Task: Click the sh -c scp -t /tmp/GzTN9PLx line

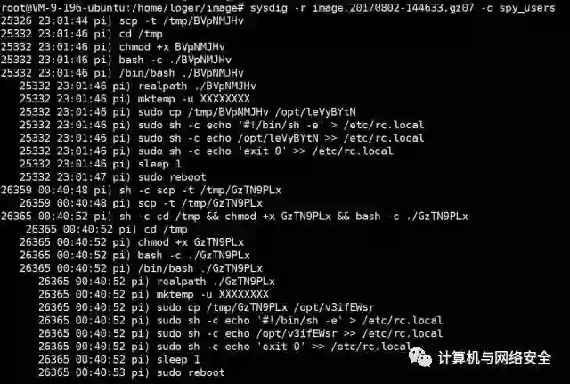Action: click(141, 190)
